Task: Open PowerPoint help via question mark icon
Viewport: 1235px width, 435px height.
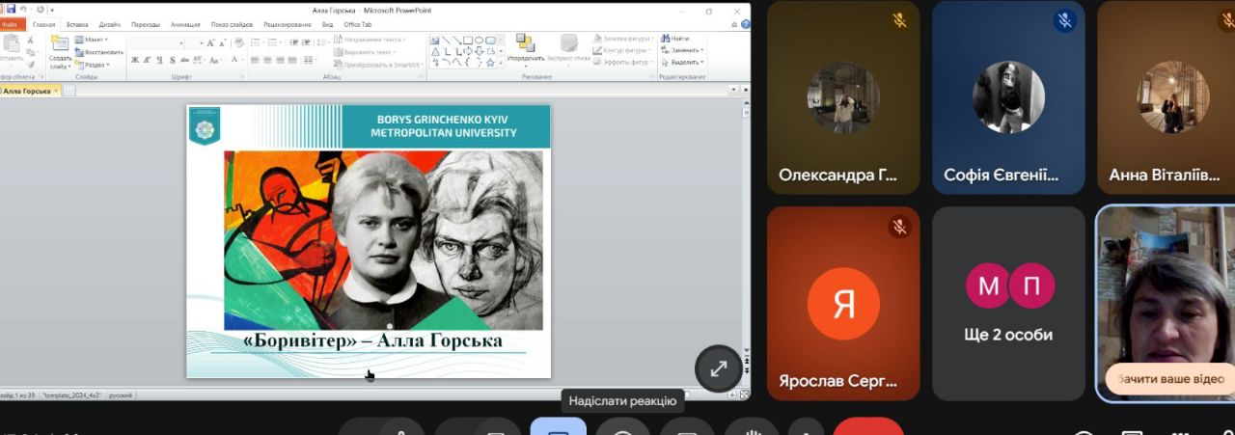Action: (x=745, y=24)
